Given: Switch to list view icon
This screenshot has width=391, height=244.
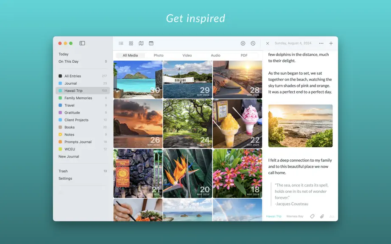Looking at the screenshot, I should pyautogui.click(x=121, y=43).
